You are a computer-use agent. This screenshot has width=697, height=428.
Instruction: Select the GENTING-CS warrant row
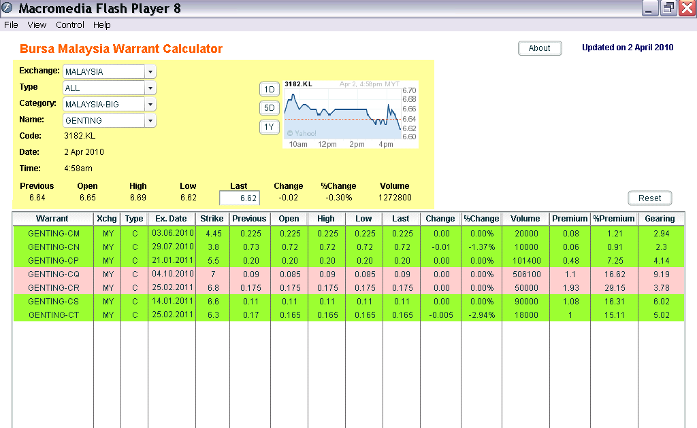pyautogui.click(x=348, y=301)
